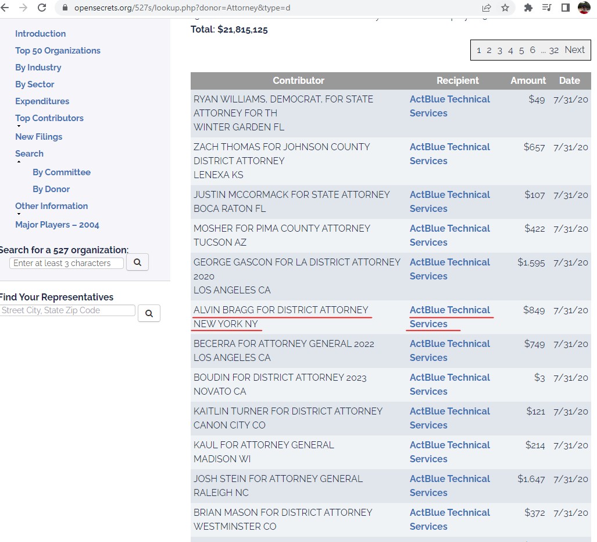Click the Date column header

click(x=570, y=80)
